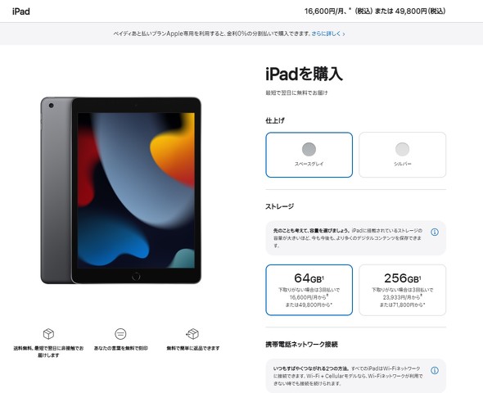This screenshot has width=483, height=393.
Task: Click the iPad title in header
Action: tap(21, 11)
